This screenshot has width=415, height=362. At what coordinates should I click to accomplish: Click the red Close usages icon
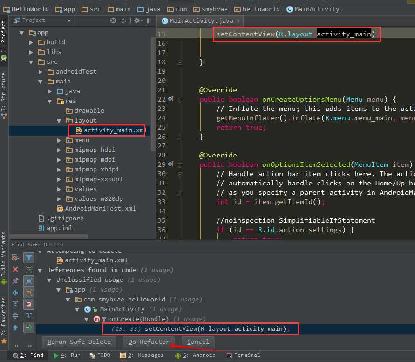point(15,269)
